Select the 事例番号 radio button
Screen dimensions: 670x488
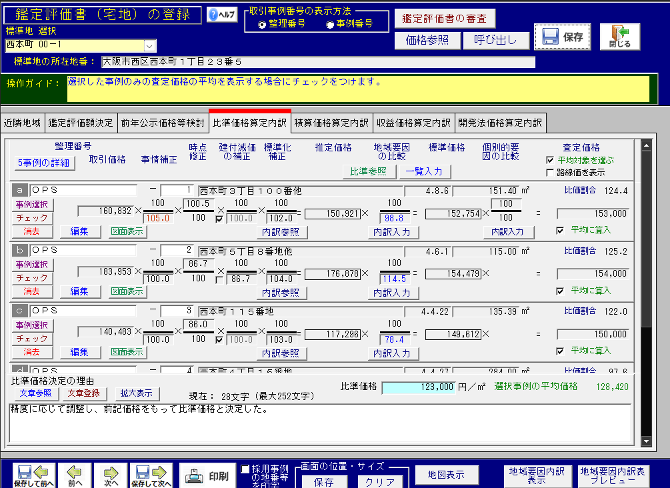pyautogui.click(x=331, y=24)
